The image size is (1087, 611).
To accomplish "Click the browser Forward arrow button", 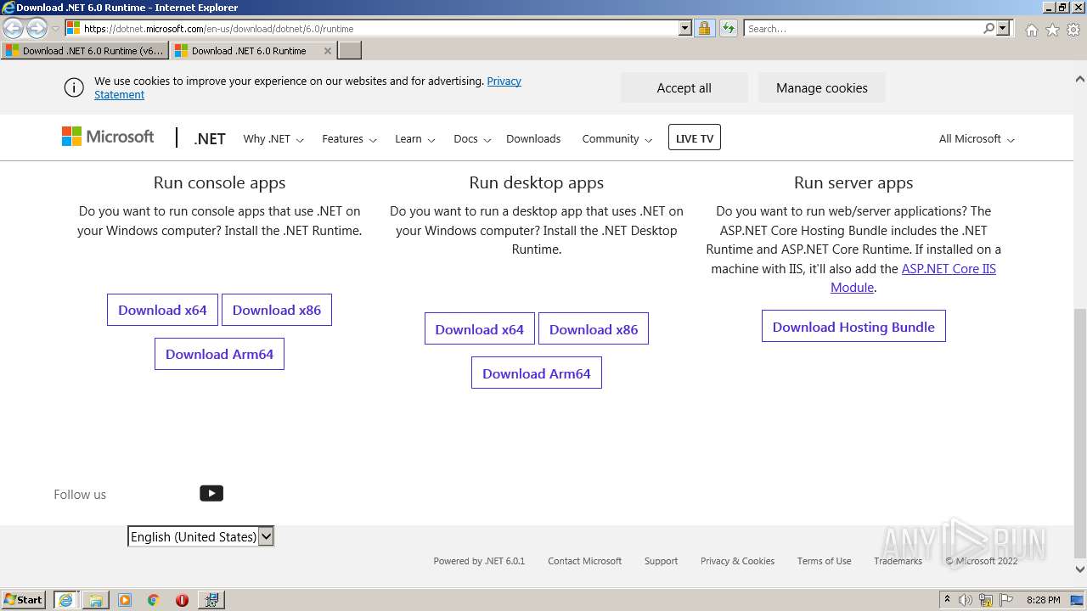I will 37,28.
